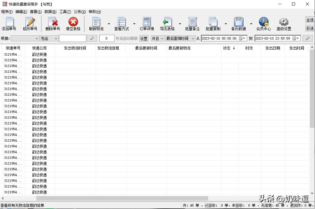Click the scroll left arrow

click(3, 198)
